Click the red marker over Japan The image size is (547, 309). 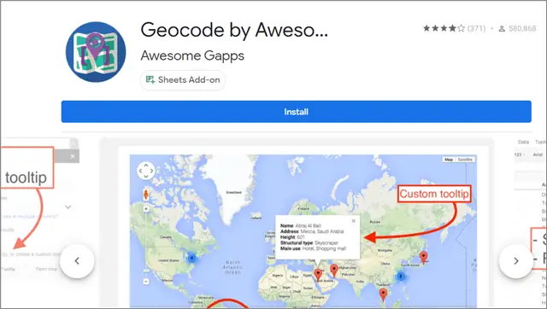point(423,257)
